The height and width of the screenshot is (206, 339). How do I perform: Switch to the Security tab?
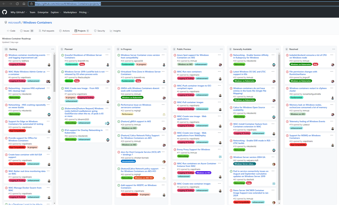point(99,31)
